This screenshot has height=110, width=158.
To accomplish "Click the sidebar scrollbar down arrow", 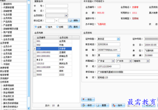I will (28, 108).
